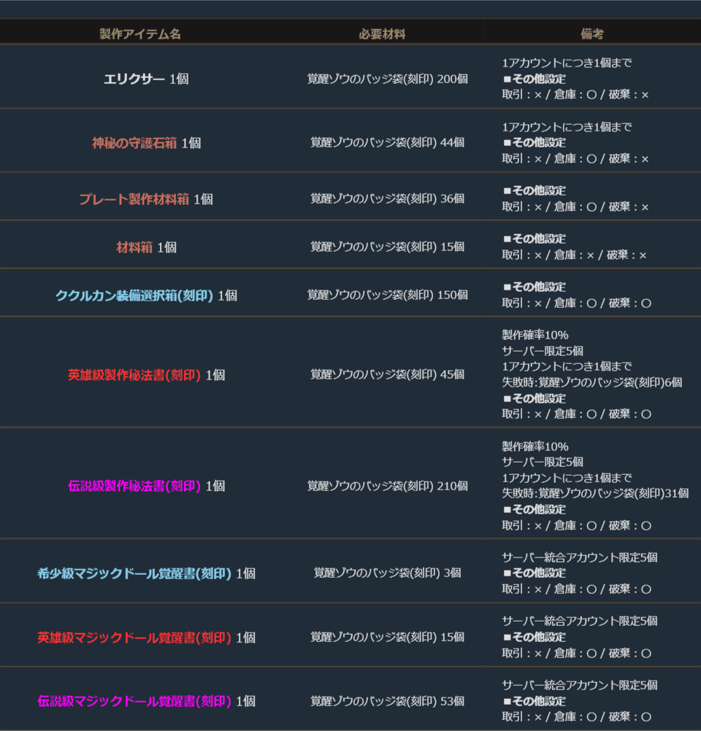Click the orange 材料箱 item name
This screenshot has width=701, height=731.
134,247
